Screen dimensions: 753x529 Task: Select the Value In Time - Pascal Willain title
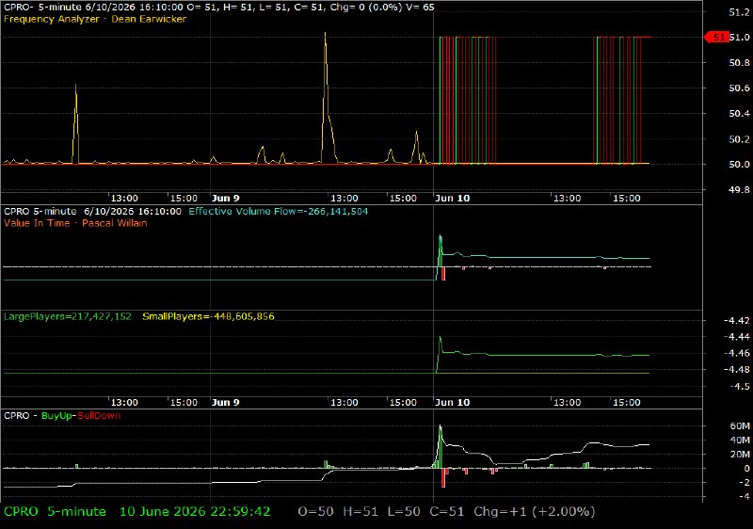[x=75, y=223]
